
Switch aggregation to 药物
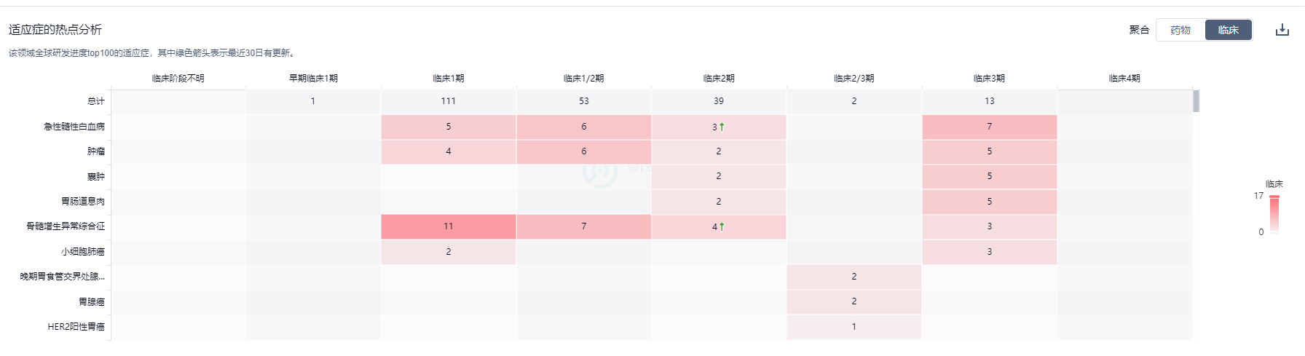(x=1180, y=30)
